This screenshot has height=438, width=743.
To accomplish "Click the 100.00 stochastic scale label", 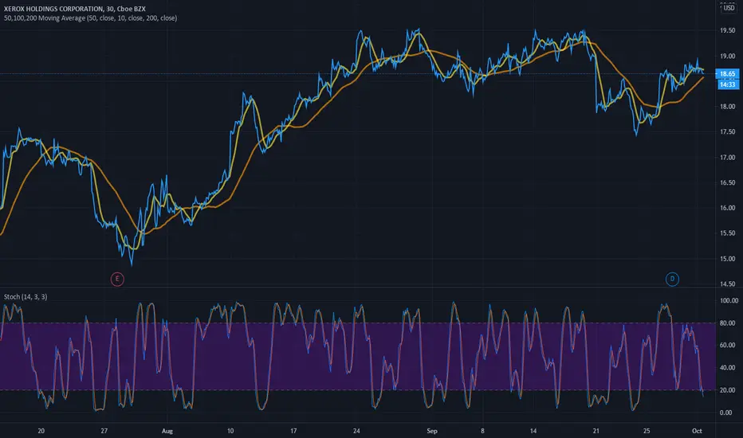I will click(x=729, y=301).
